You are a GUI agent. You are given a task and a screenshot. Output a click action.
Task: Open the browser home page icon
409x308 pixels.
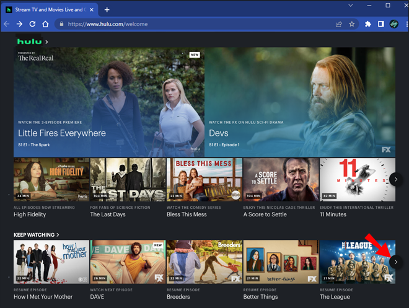(45, 24)
